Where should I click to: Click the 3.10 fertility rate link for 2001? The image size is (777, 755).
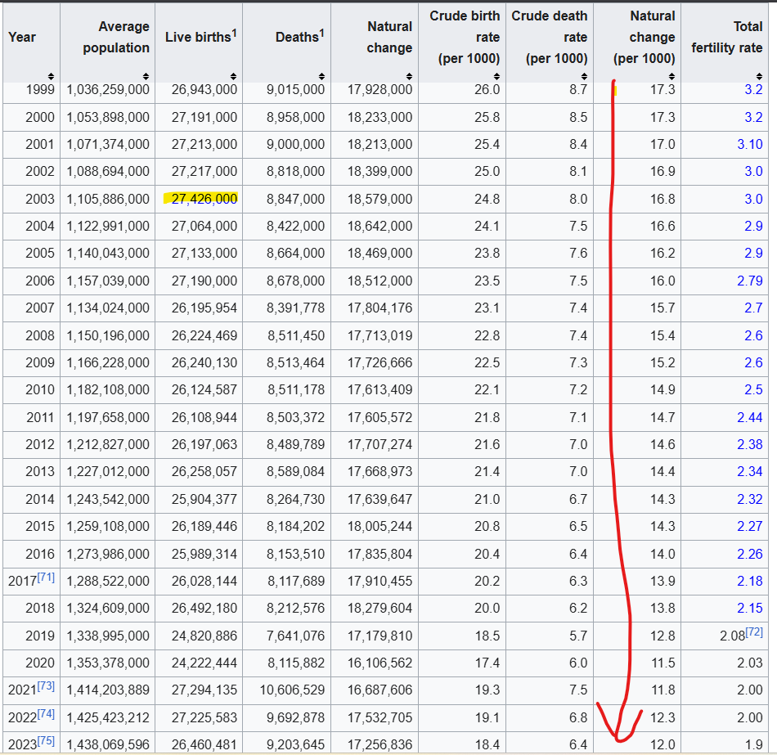pyautogui.click(x=748, y=144)
